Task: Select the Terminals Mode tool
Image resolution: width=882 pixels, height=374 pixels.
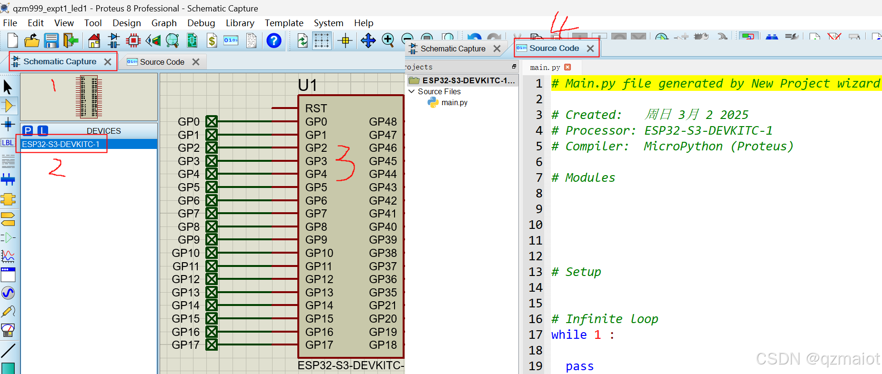Action: pyautogui.click(x=8, y=219)
